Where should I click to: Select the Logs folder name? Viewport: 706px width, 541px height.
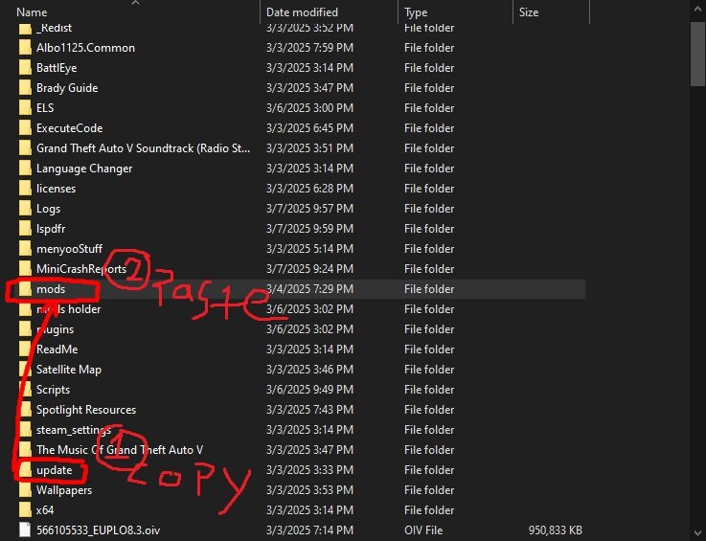pos(49,209)
